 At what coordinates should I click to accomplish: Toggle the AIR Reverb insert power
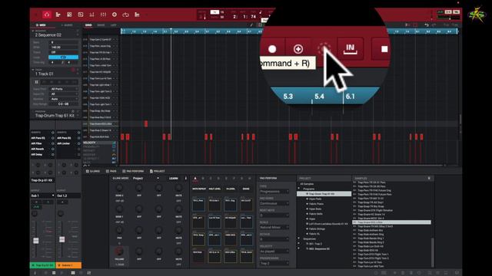[x=52, y=149]
